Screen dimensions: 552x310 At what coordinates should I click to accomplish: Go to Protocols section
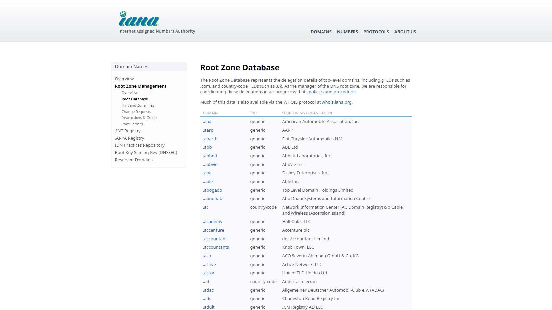coord(376,32)
